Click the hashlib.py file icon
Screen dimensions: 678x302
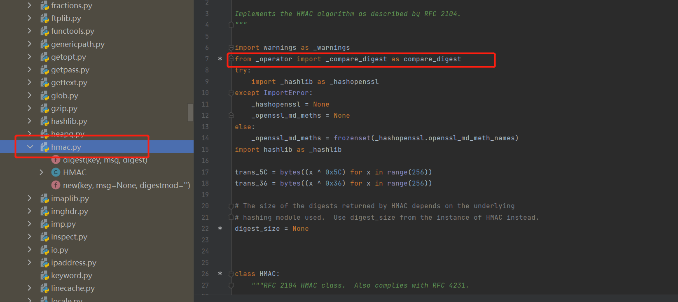pos(44,121)
